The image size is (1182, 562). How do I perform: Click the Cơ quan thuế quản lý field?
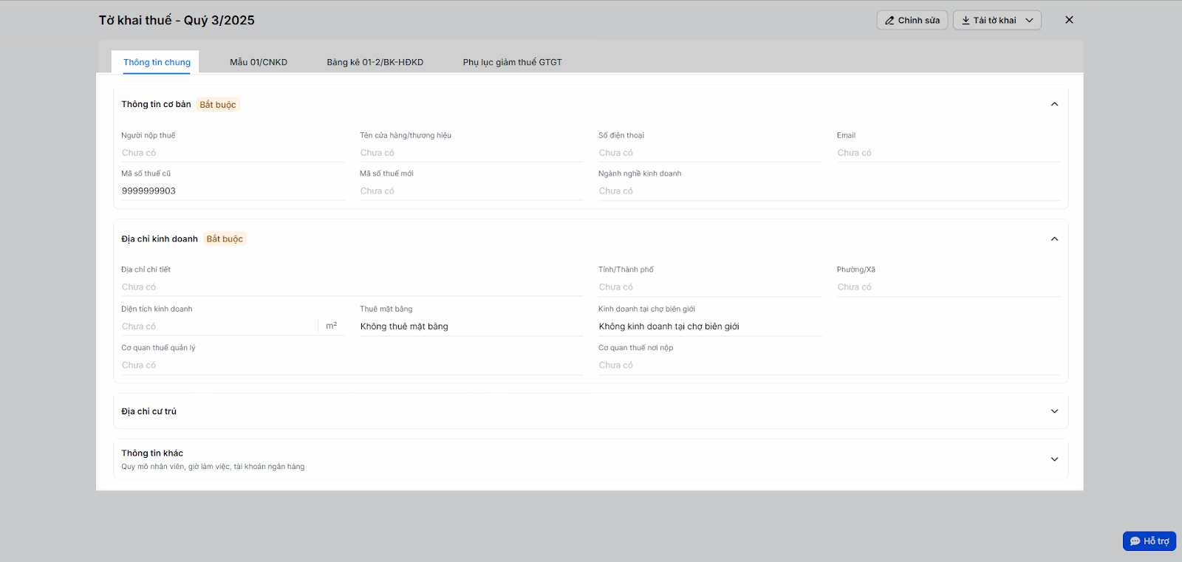tap(352, 366)
